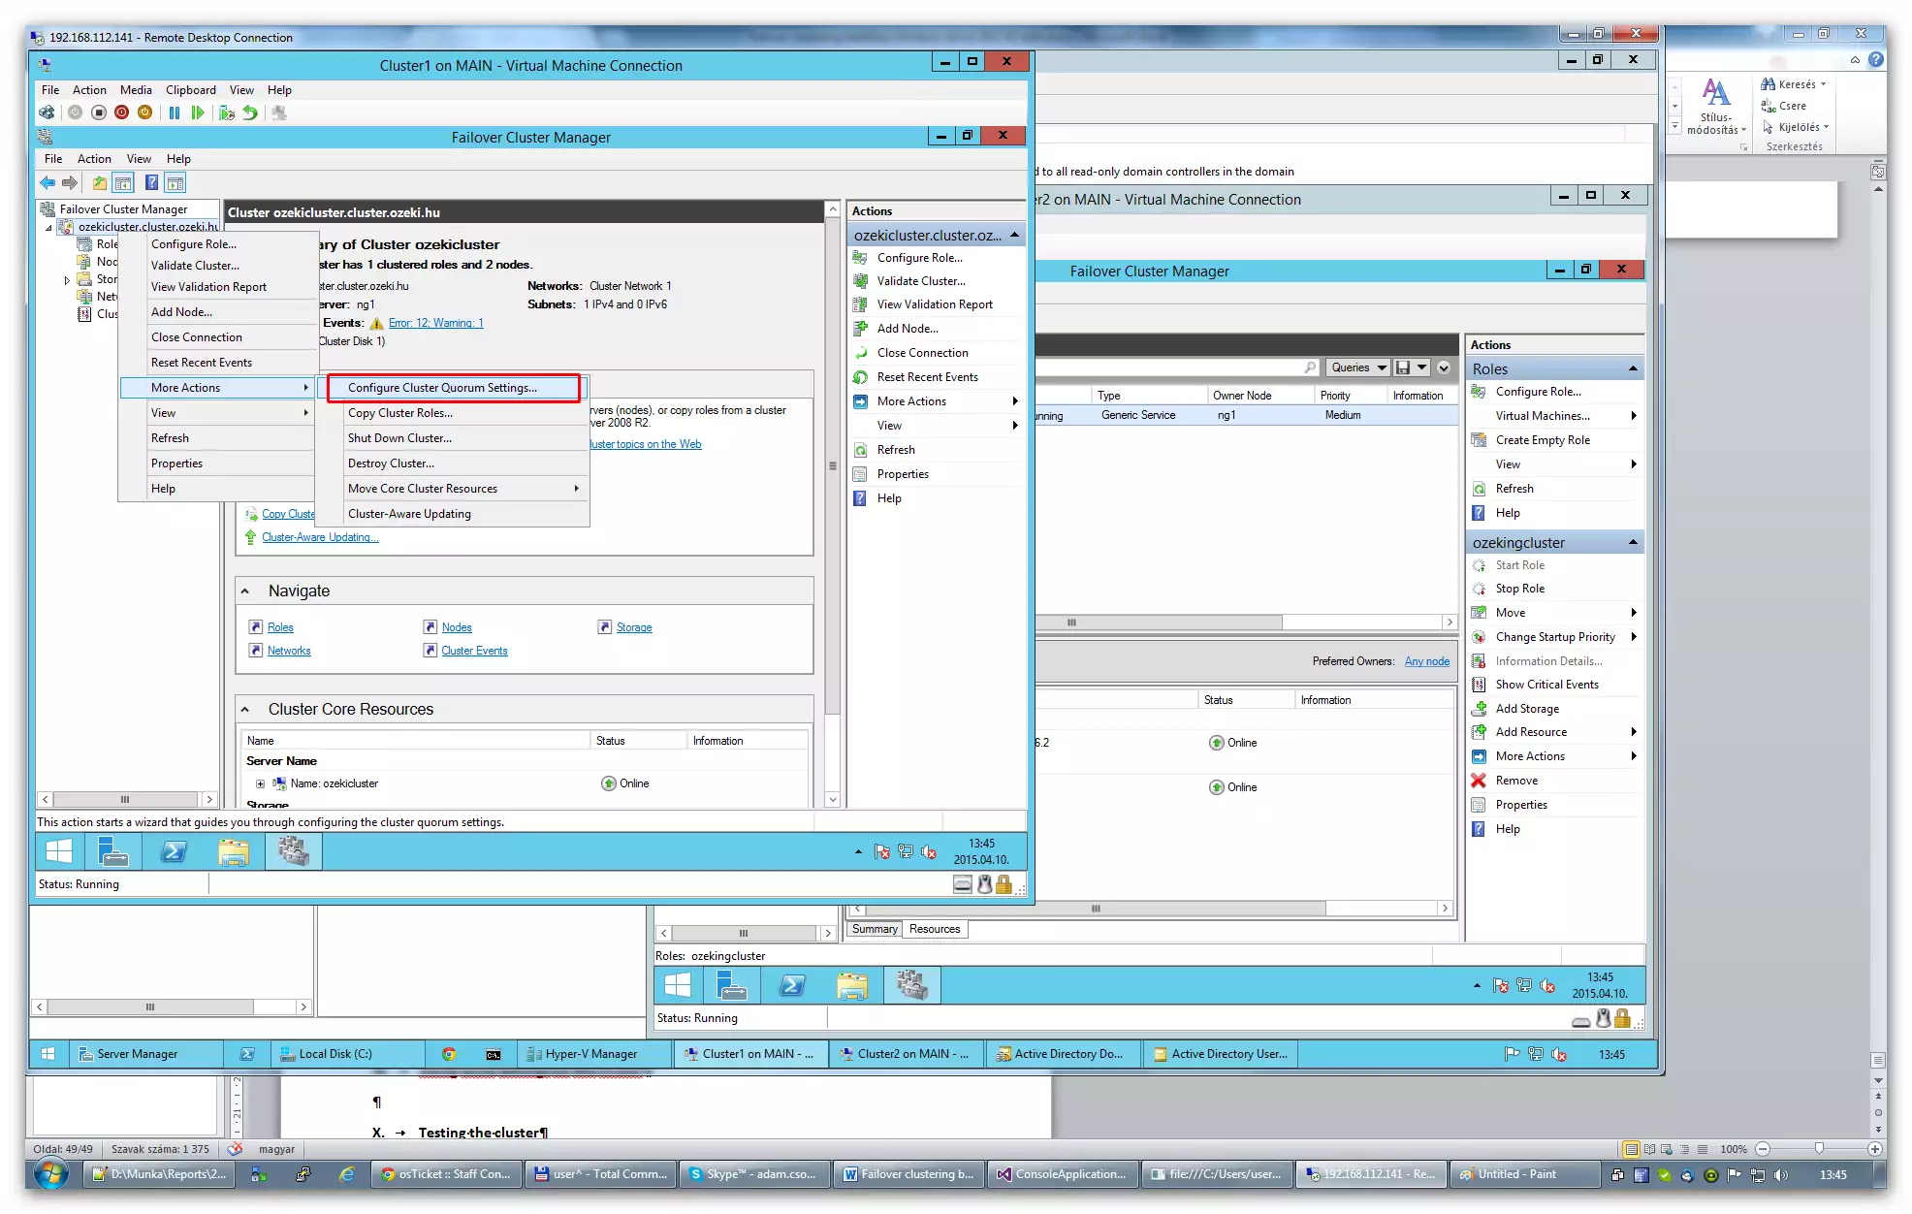This screenshot has height=1214, width=1912.
Task: Collapse Roles section in Cluster2 Actions
Action: point(1633,368)
